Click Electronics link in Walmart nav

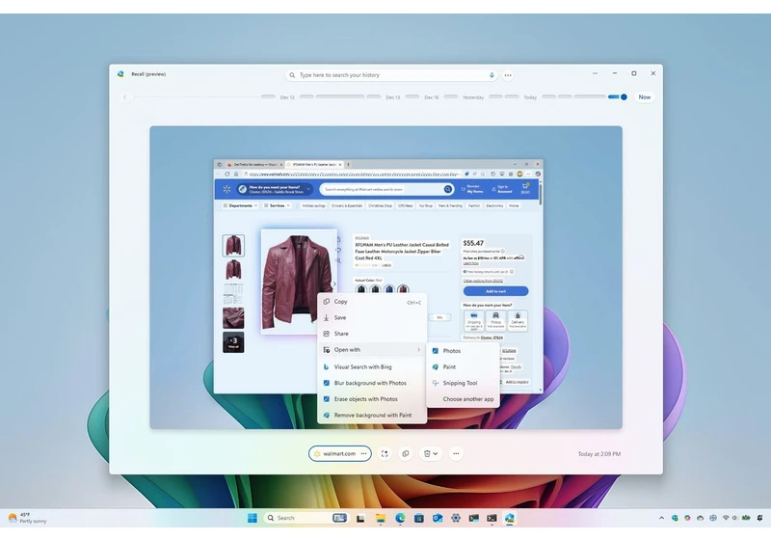[x=494, y=205]
